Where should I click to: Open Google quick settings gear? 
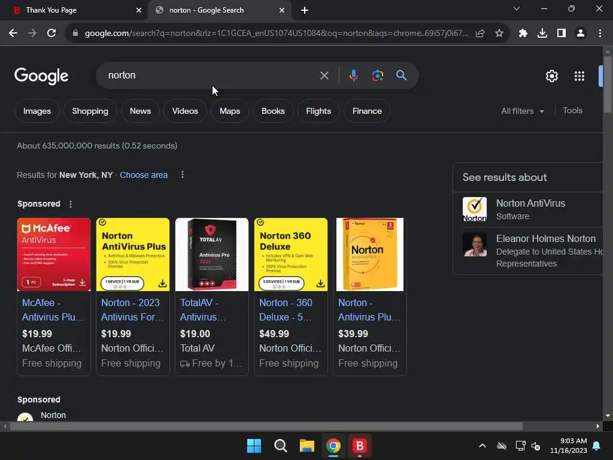click(551, 76)
